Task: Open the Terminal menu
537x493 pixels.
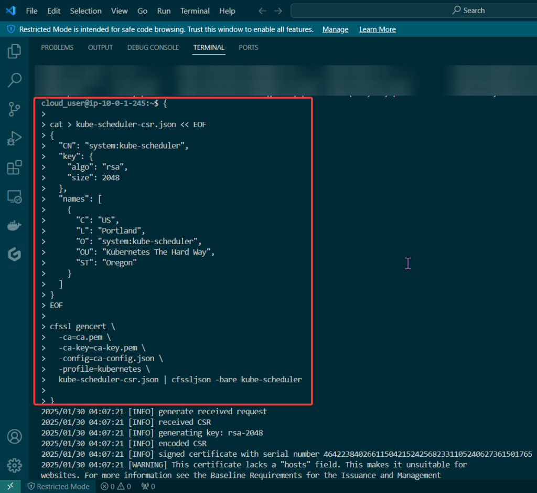Action: [x=195, y=11]
